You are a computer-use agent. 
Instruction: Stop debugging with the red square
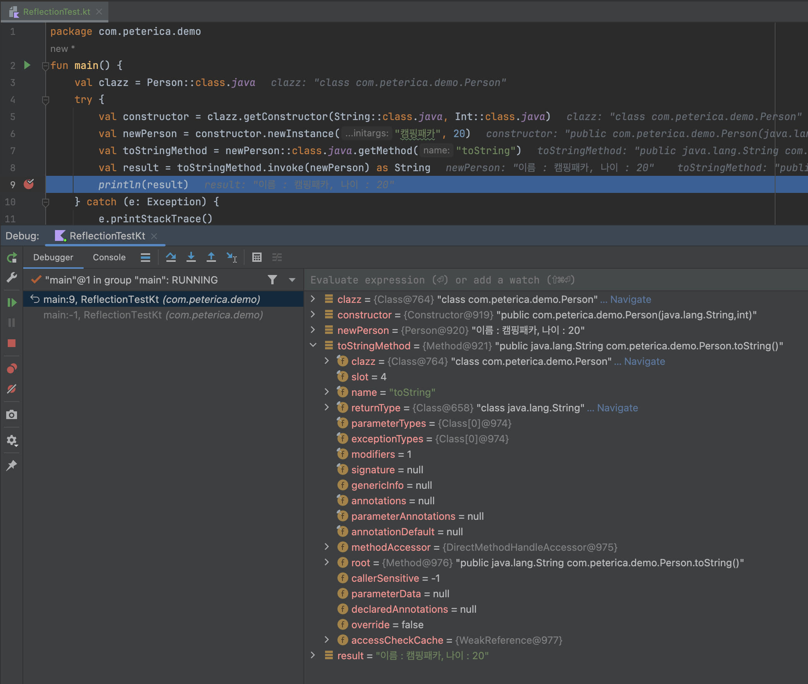tap(12, 343)
